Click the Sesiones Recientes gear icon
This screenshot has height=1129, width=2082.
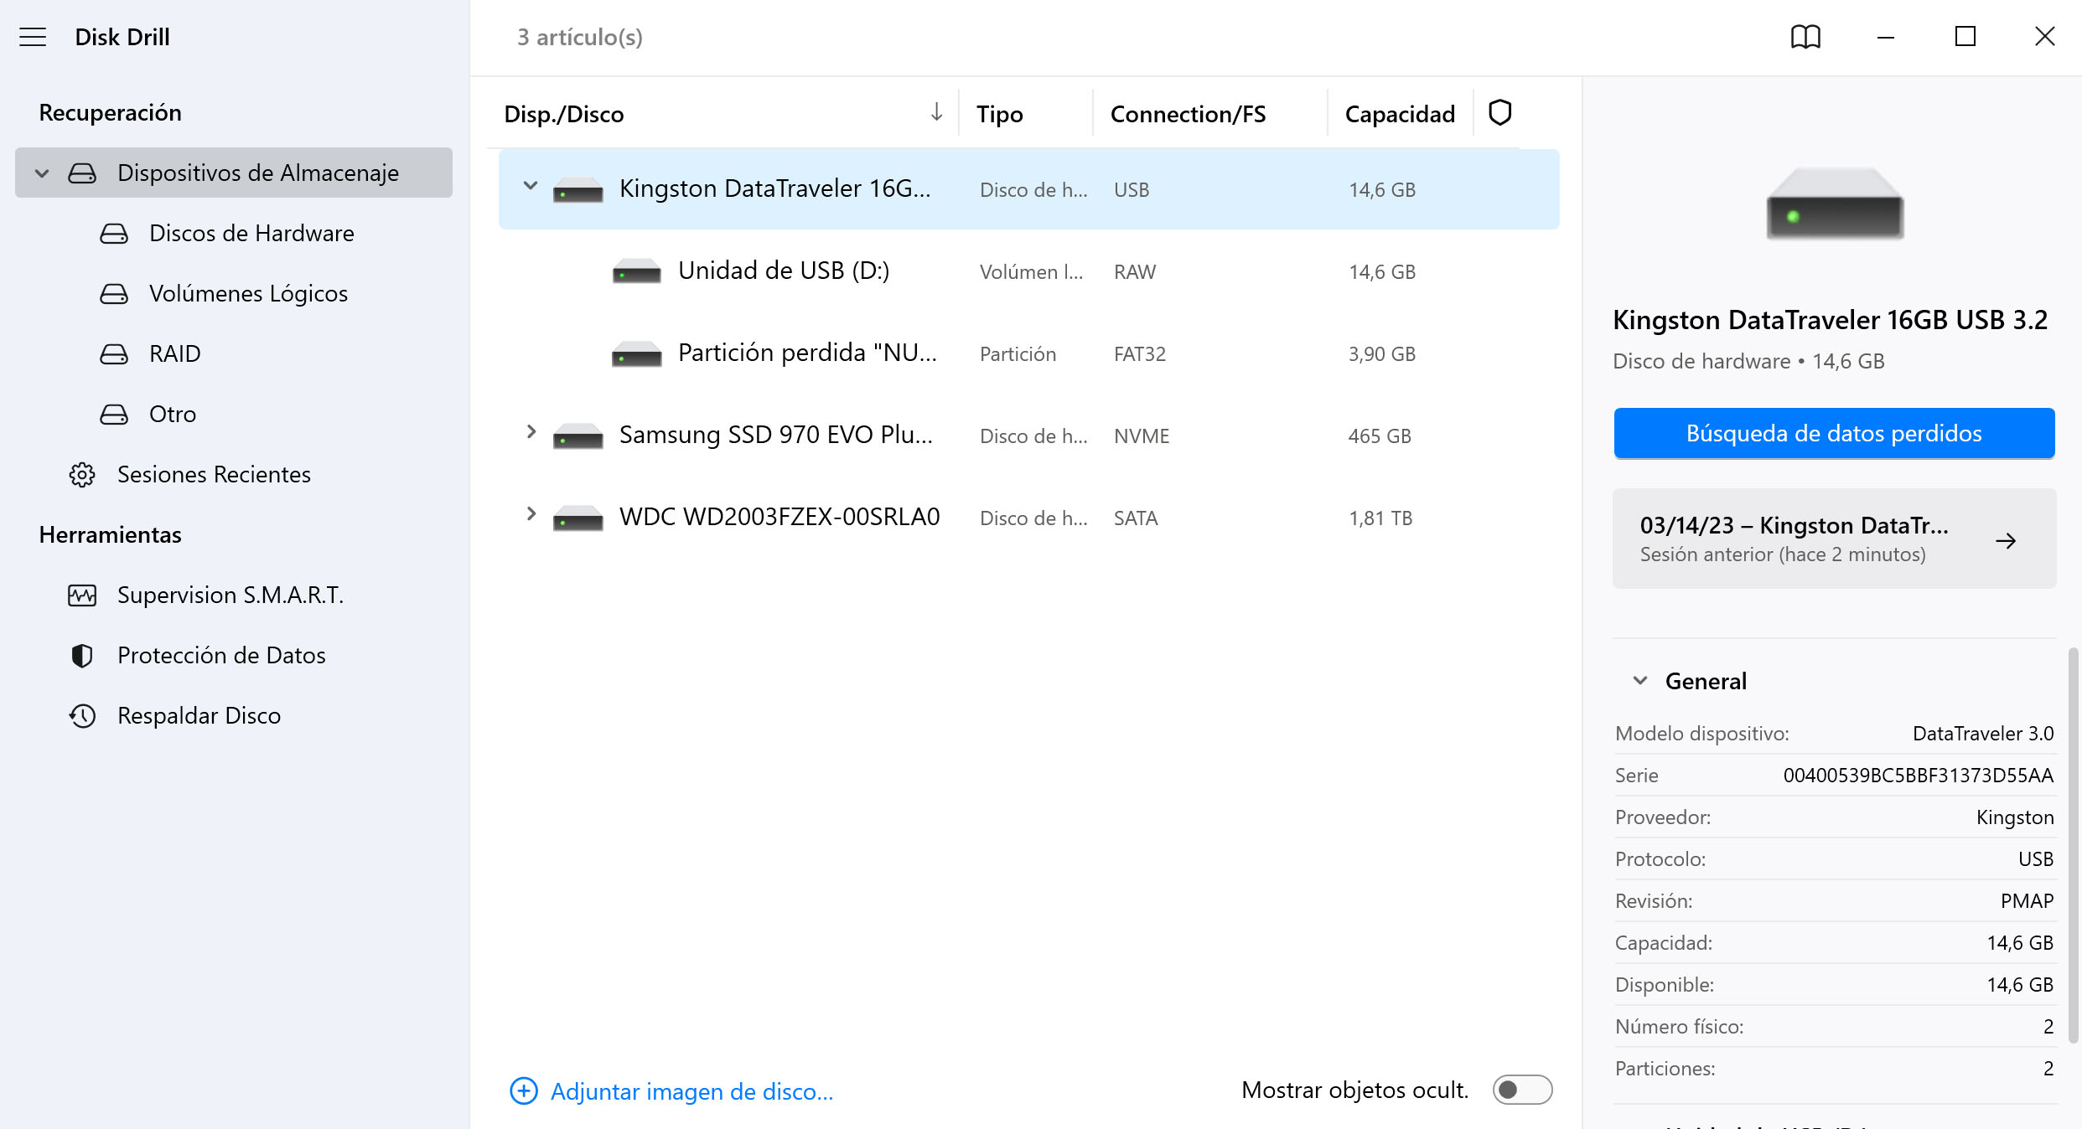coord(82,475)
